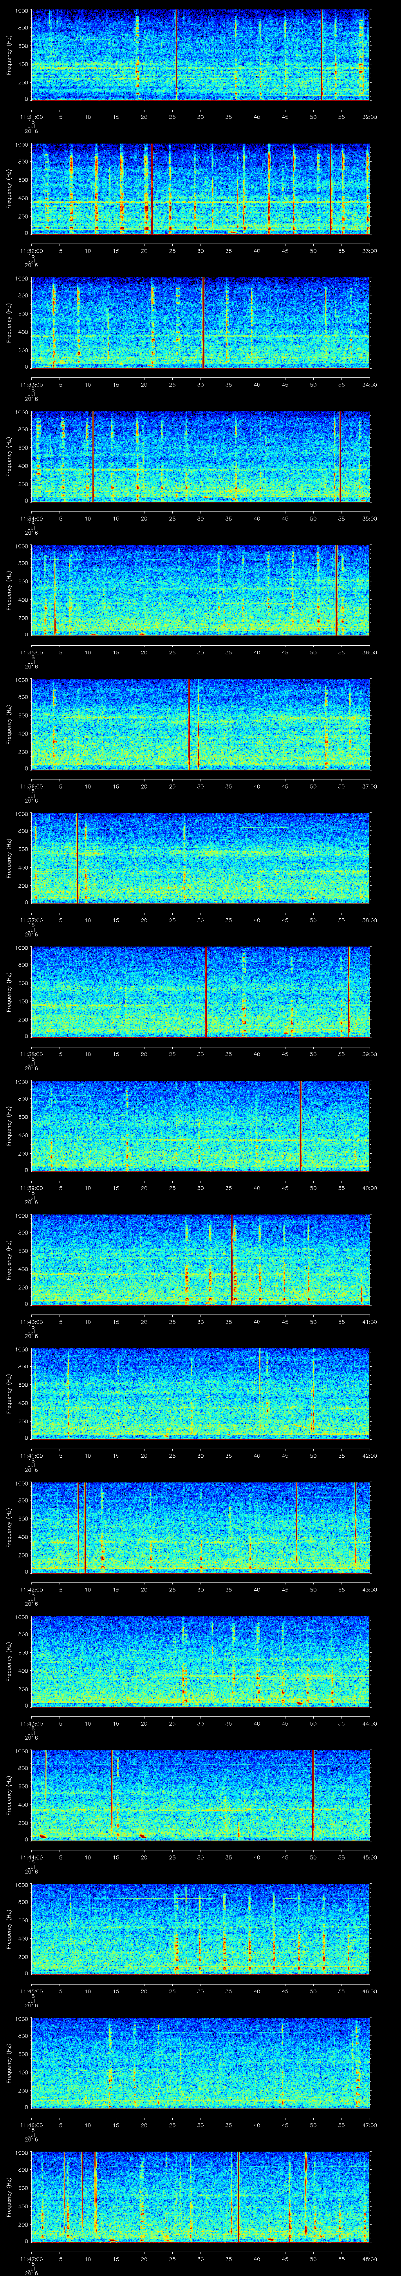Open the spectrogram panel starting at 11:37:00
Image resolution: width=401 pixels, height=2276 pixels.
[x=200, y=857]
